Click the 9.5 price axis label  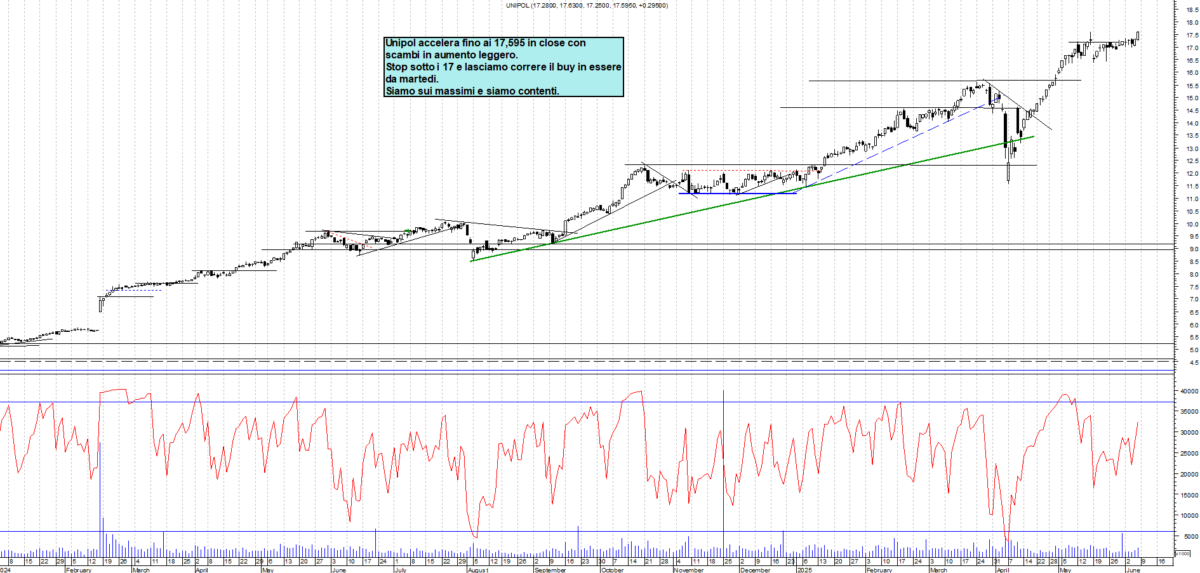(1193, 237)
